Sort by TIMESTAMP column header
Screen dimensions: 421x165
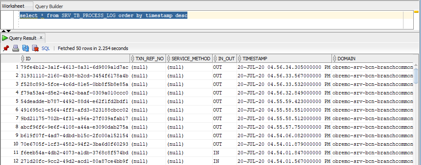(285, 59)
